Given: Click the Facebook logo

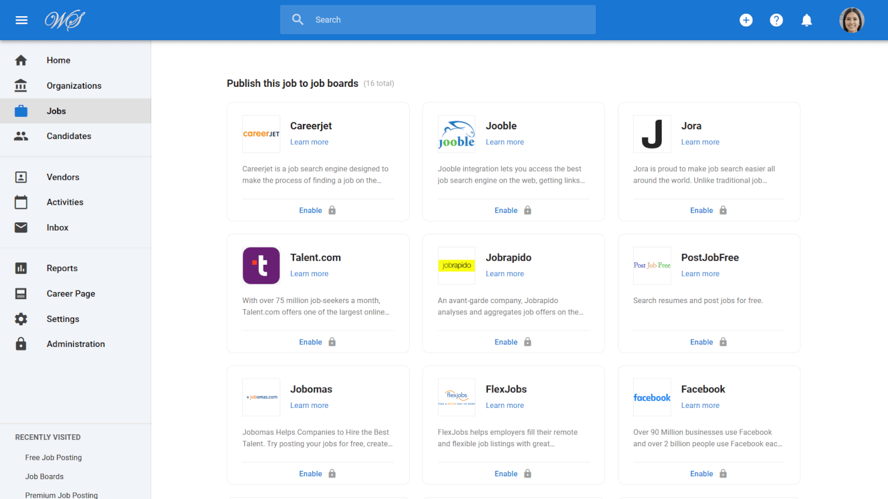Looking at the screenshot, I should tap(652, 397).
